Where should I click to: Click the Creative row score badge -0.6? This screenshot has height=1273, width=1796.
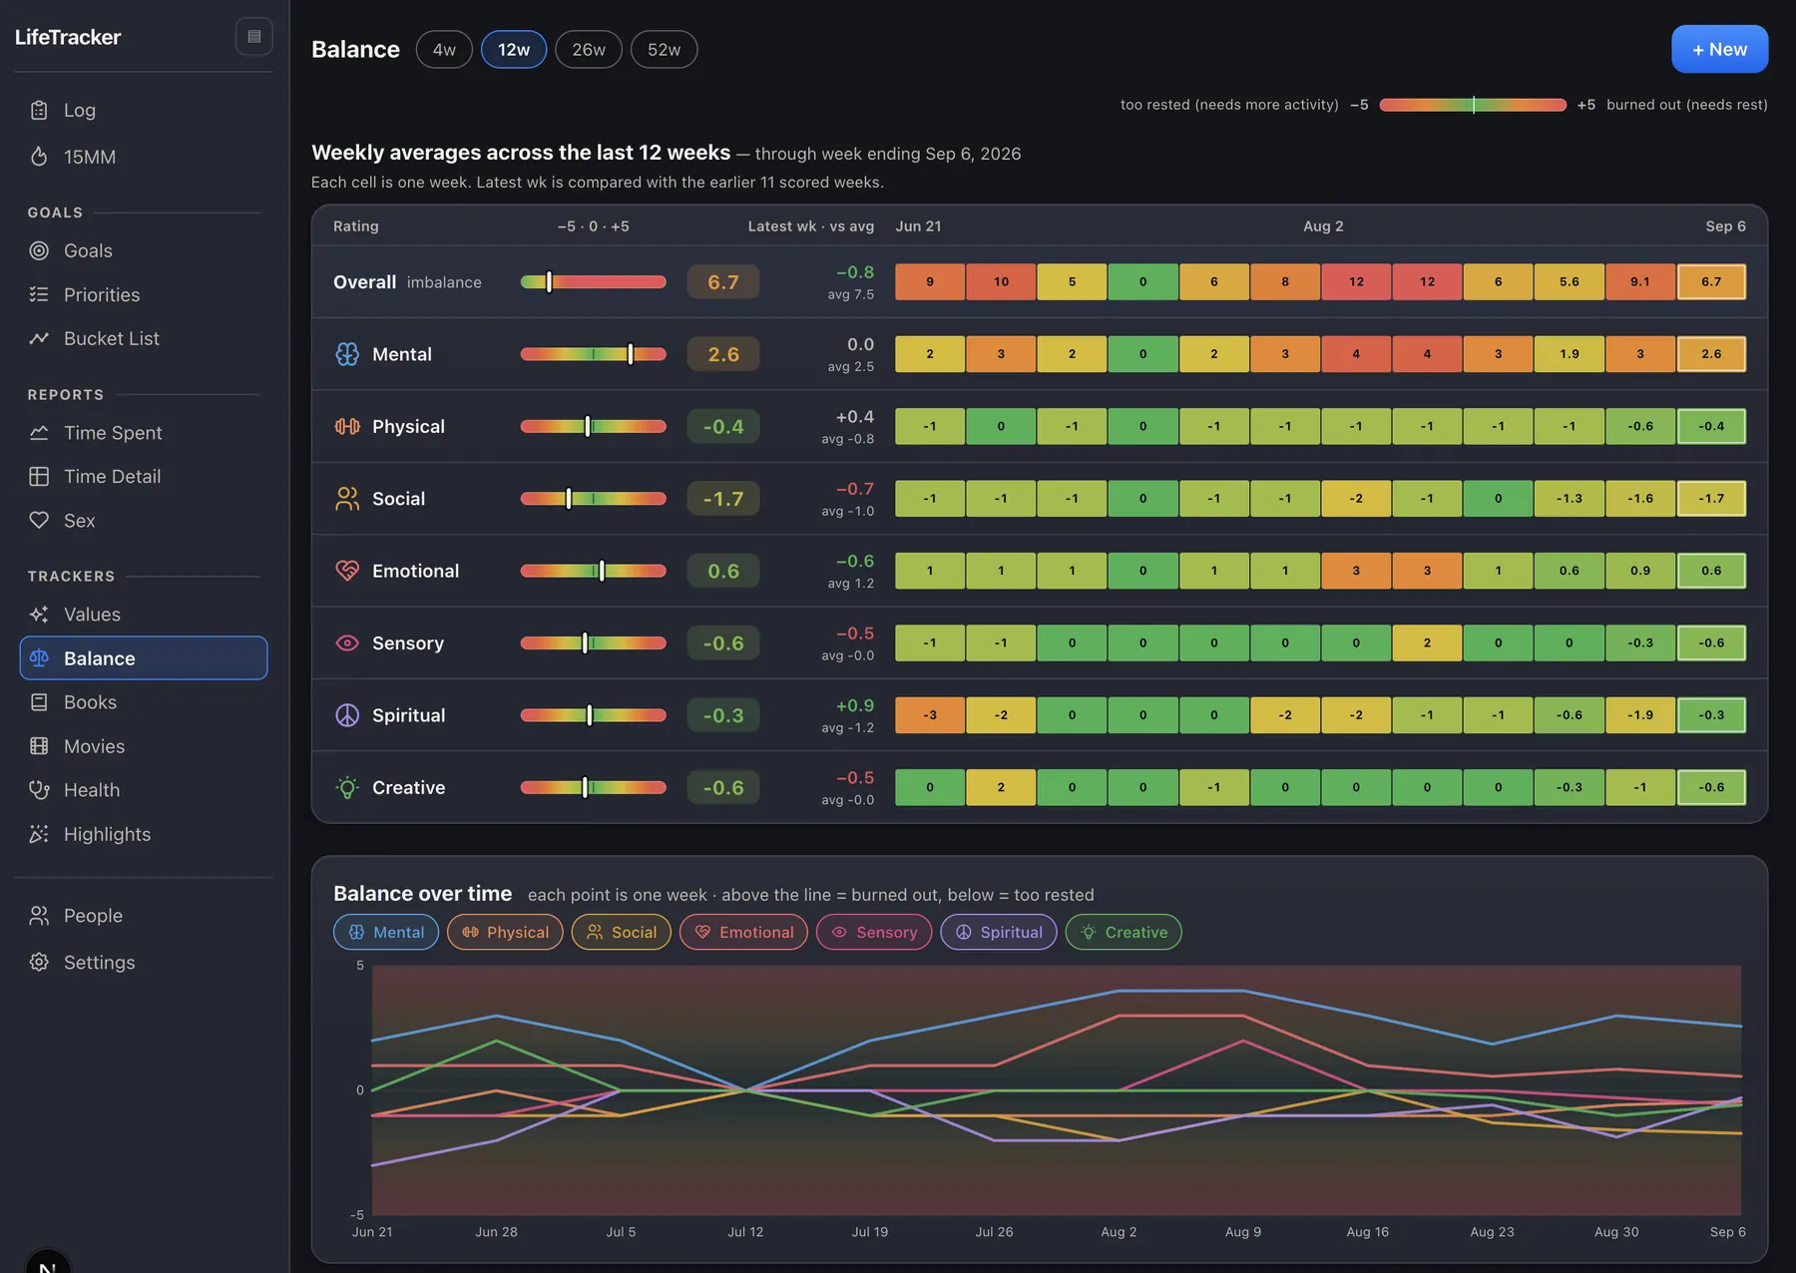[x=723, y=787]
